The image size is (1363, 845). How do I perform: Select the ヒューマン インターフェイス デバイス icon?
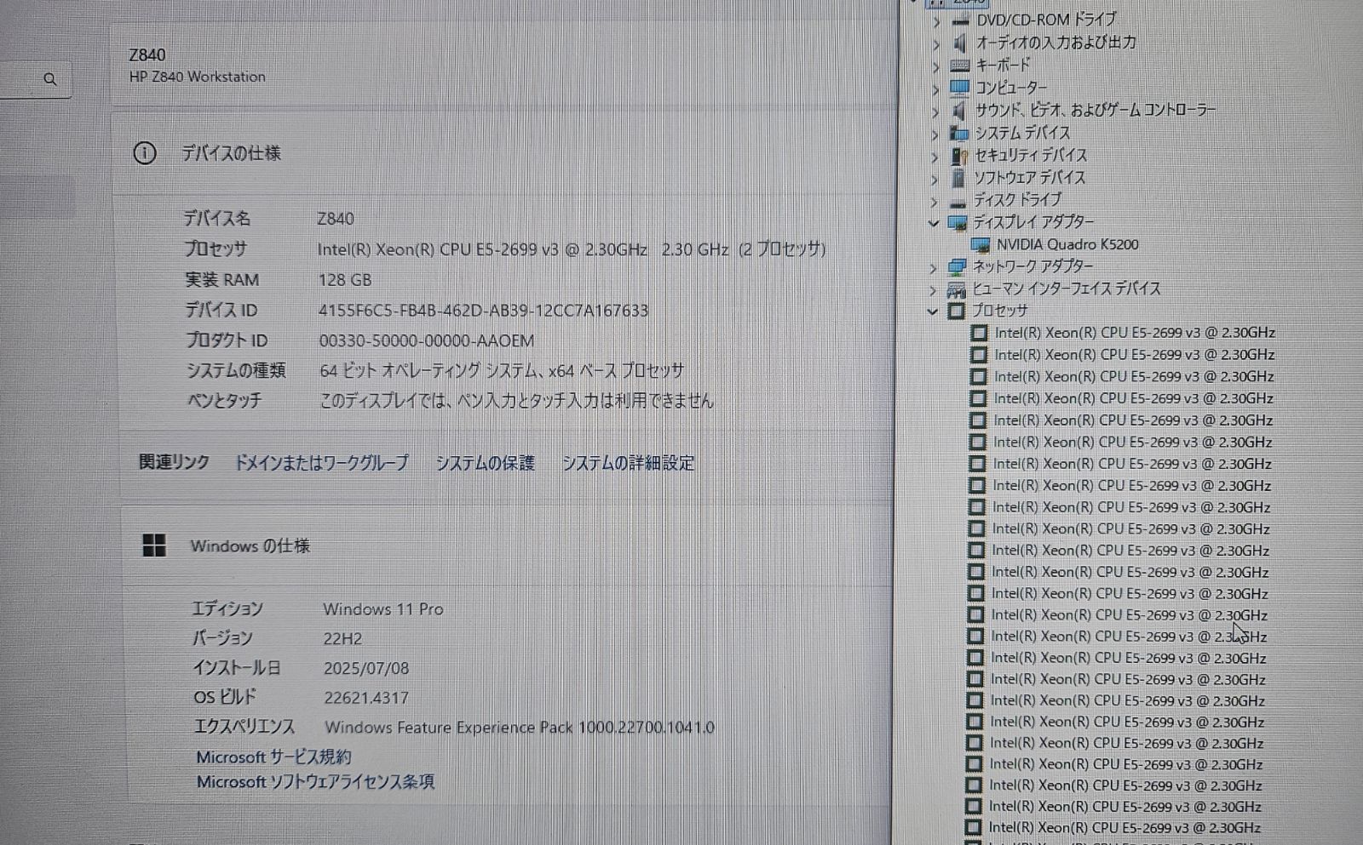[x=956, y=290]
